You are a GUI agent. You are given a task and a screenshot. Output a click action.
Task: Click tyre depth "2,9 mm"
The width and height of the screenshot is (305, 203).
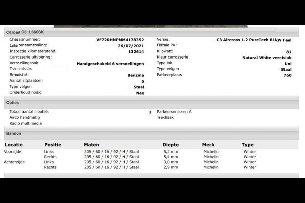[x=171, y=167]
